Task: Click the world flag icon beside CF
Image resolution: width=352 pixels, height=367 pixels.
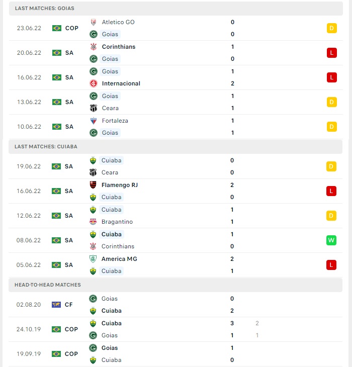Action: click(56, 305)
